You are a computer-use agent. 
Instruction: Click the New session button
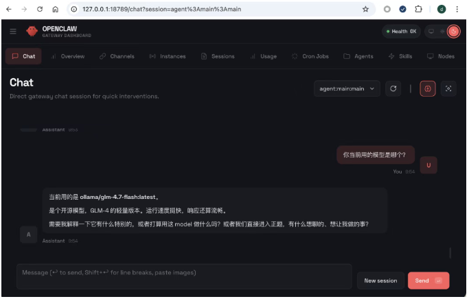(380, 280)
